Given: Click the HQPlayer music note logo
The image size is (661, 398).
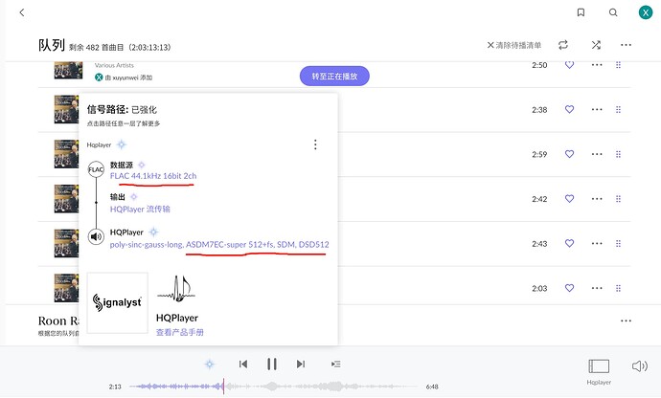Looking at the screenshot, I should pyautogui.click(x=176, y=289).
